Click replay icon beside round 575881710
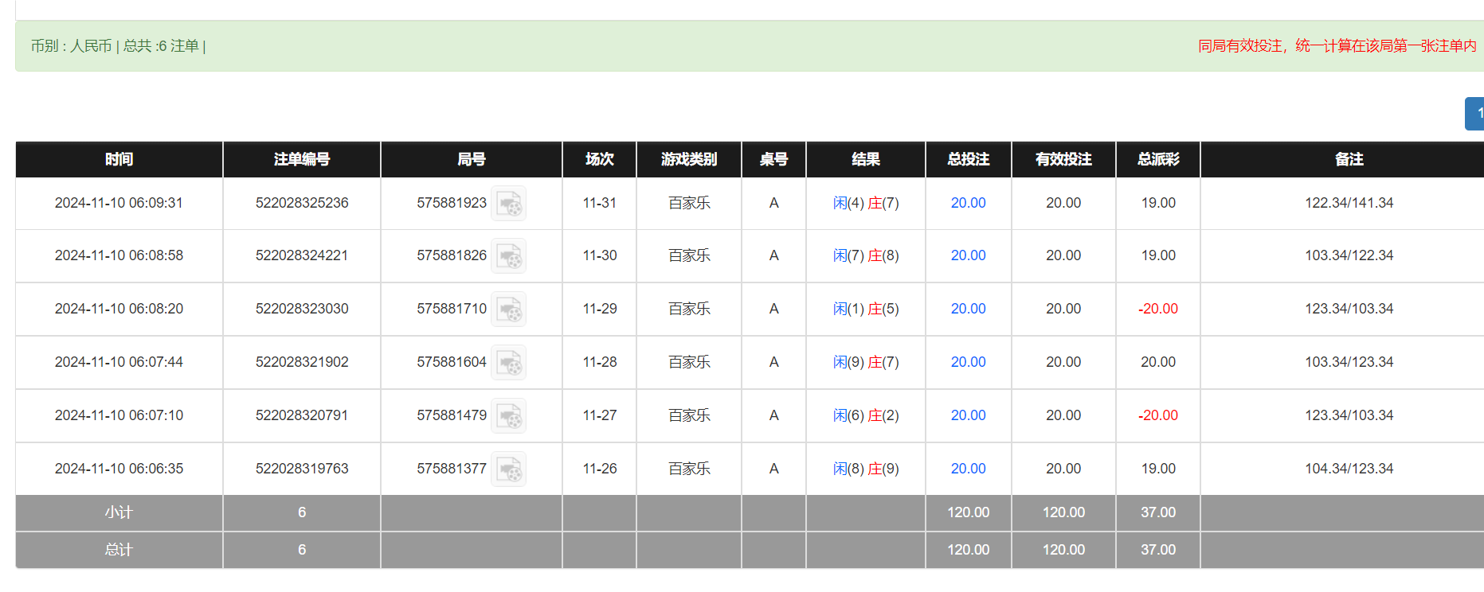Viewport: 1484px width, 592px height. coord(508,310)
